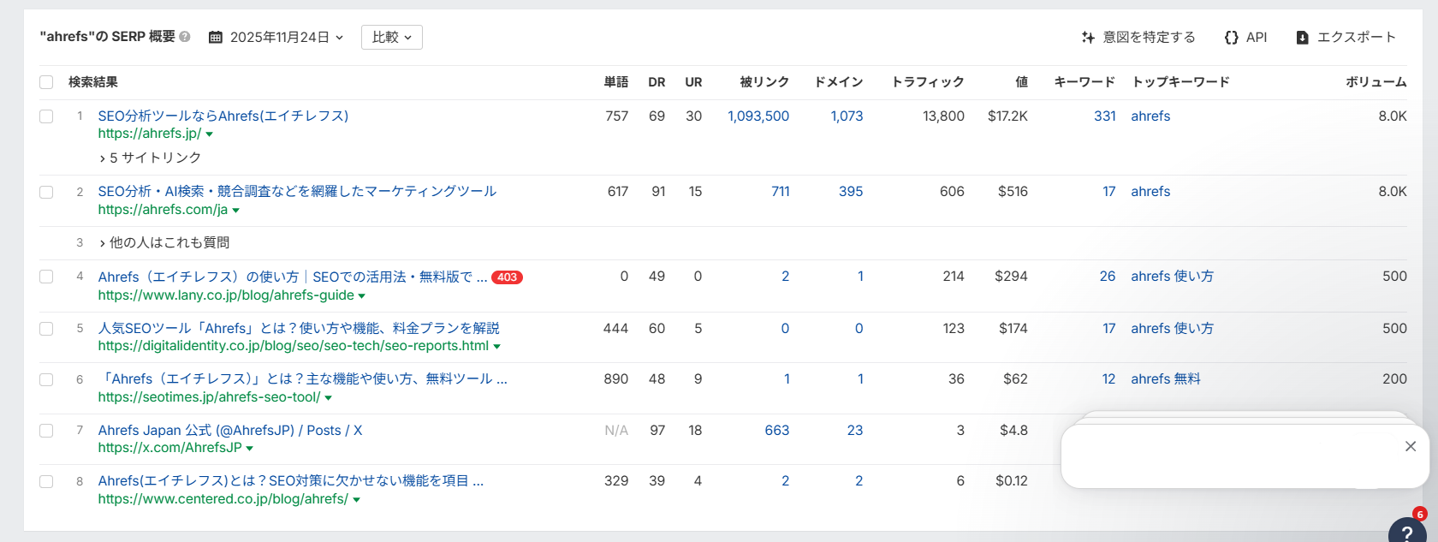Screen dimensions: 1438x542
Task: Expand 5 サイトリンク under result 1
Action: 151,158
